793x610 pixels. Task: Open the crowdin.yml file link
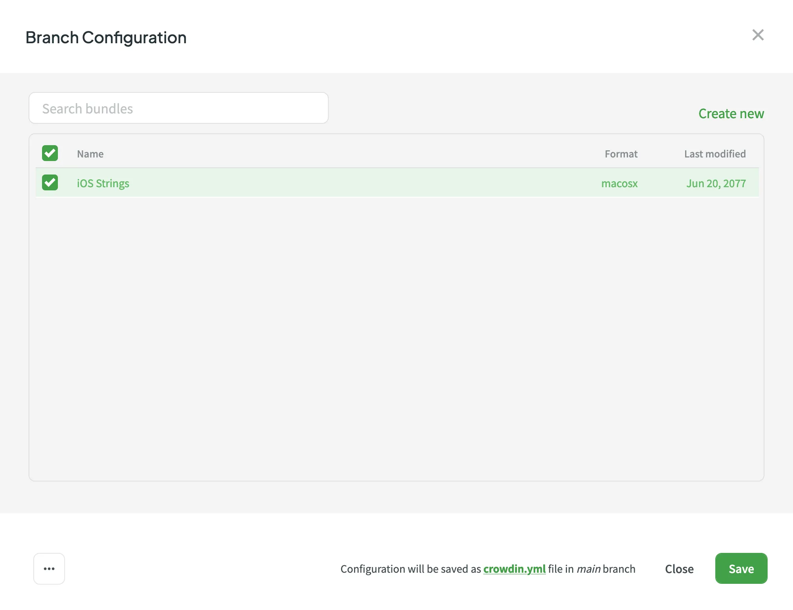tap(514, 569)
